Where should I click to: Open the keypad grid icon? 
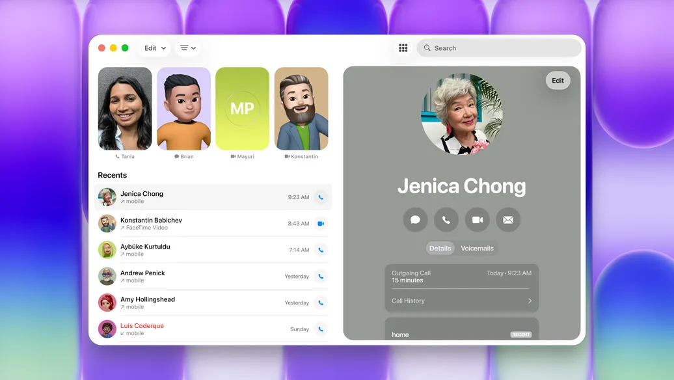[403, 48]
